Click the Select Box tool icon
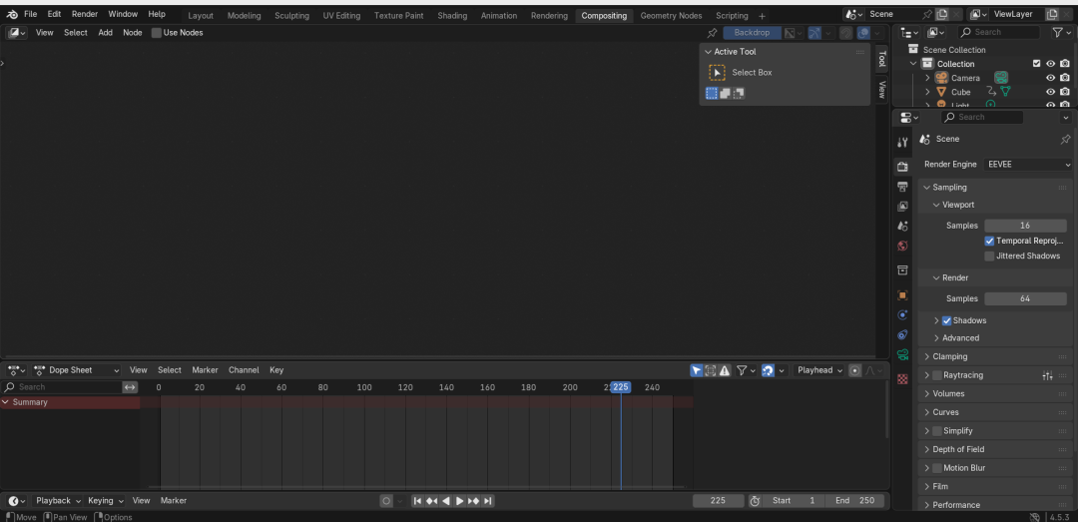Screen dimensions: 1078x522 (x=717, y=72)
